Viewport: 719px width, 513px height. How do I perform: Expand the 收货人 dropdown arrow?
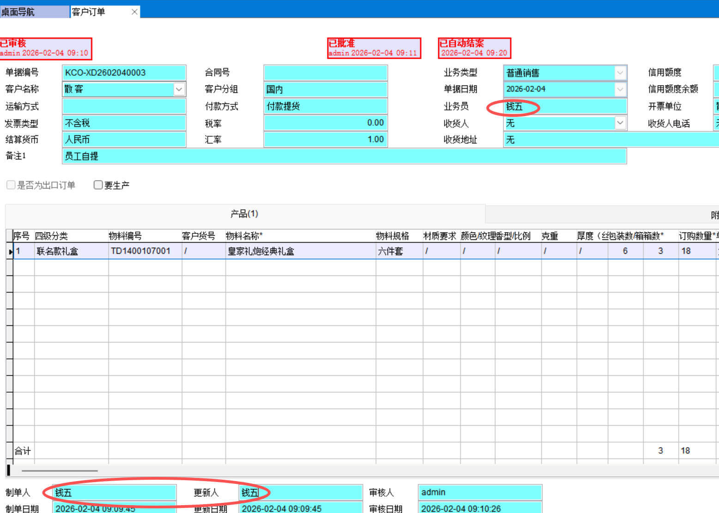[620, 123]
